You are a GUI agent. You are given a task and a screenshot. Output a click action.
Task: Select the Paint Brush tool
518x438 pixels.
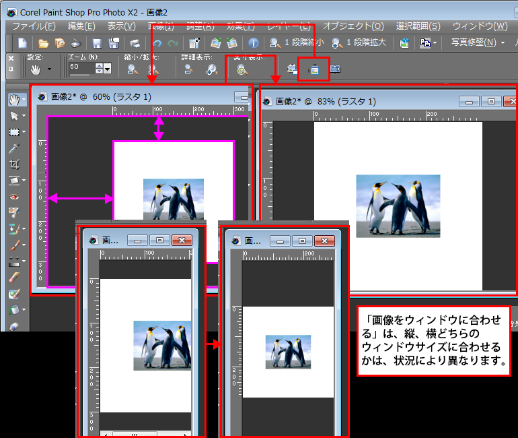tap(14, 245)
